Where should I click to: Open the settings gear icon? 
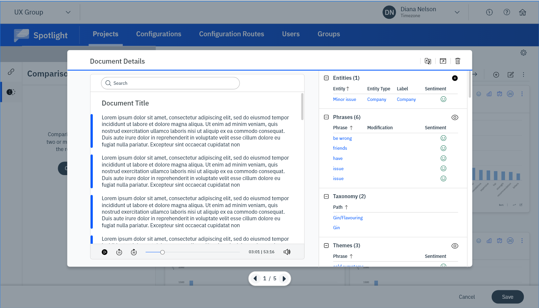coord(523,53)
